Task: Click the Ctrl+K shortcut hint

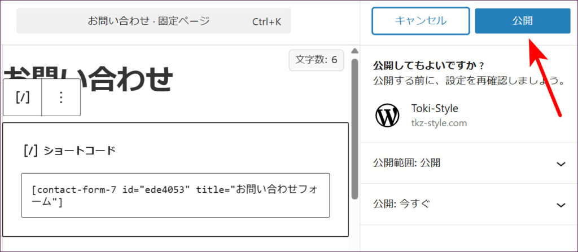Action: pos(266,21)
